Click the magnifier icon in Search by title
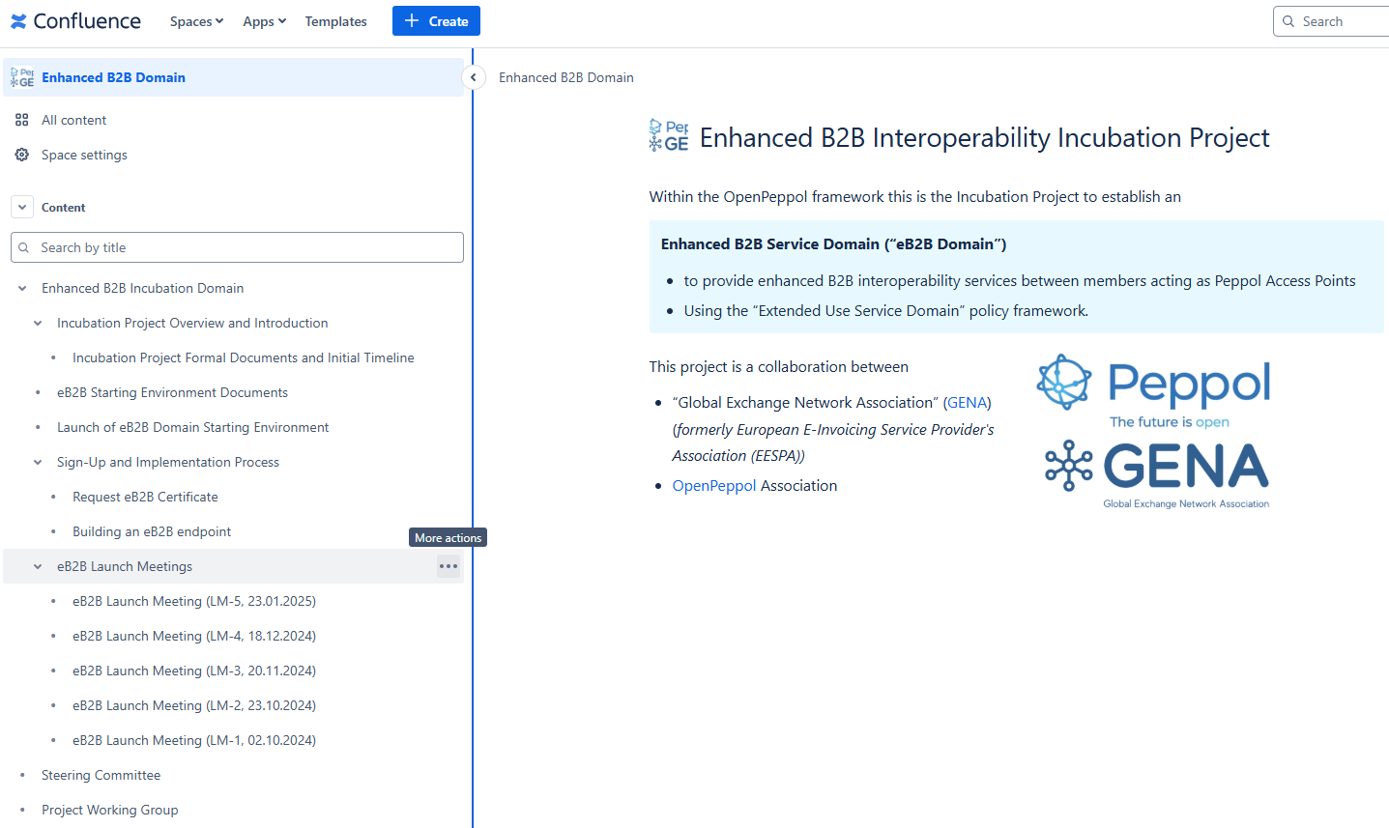The height and width of the screenshot is (828, 1389). click(24, 247)
